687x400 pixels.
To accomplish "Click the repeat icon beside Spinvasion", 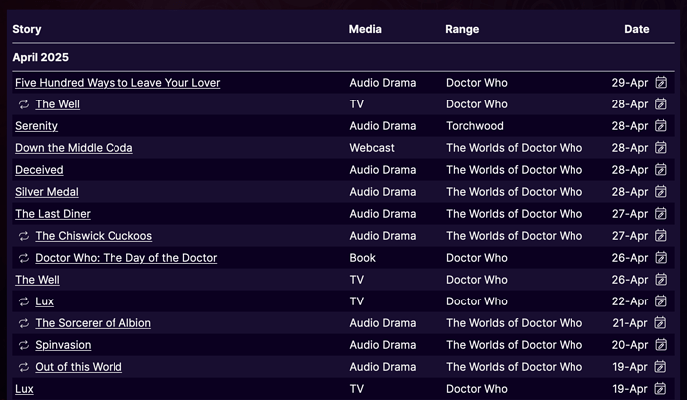I will [x=24, y=345].
